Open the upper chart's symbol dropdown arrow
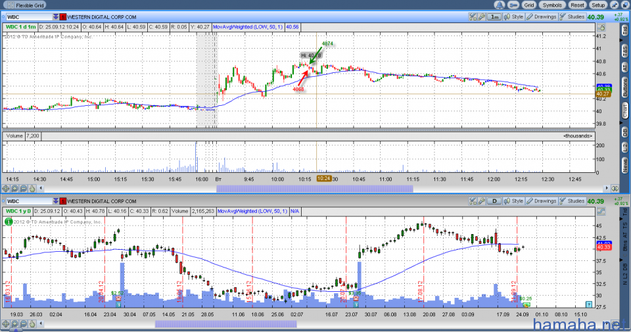This screenshot has height=332, width=631. pos(55,17)
